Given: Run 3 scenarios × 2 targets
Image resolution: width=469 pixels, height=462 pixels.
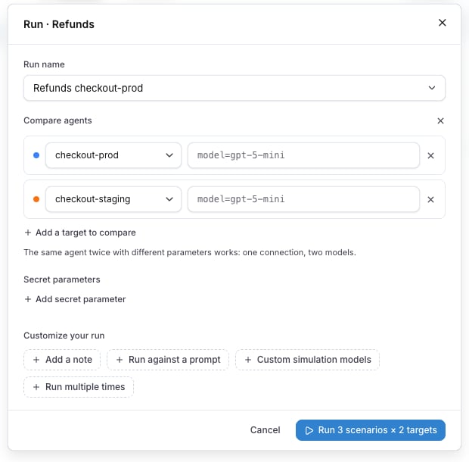Looking at the screenshot, I should (x=371, y=430).
